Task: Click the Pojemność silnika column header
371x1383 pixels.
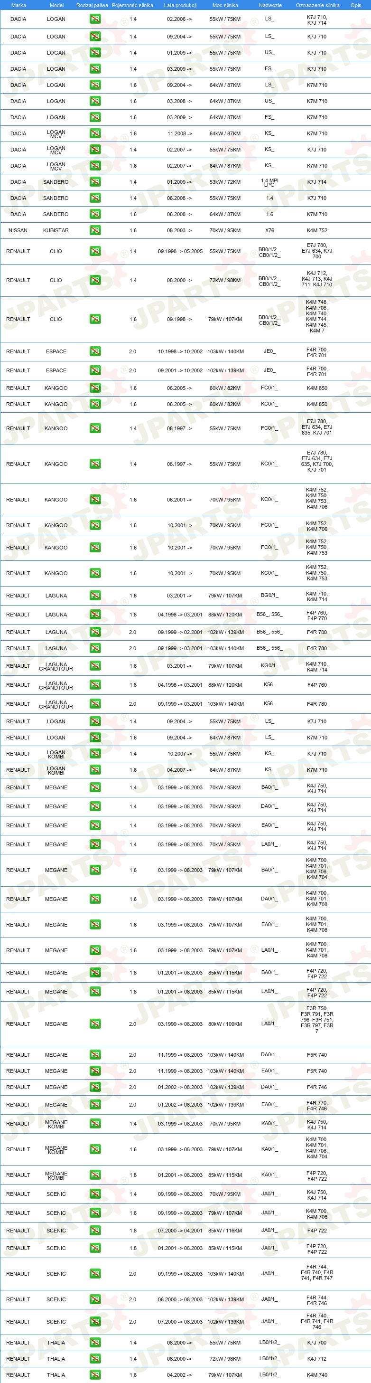Action: 132,5
